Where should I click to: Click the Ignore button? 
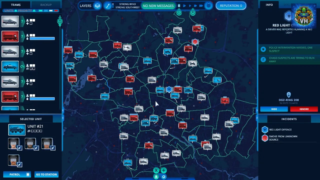click(304, 109)
